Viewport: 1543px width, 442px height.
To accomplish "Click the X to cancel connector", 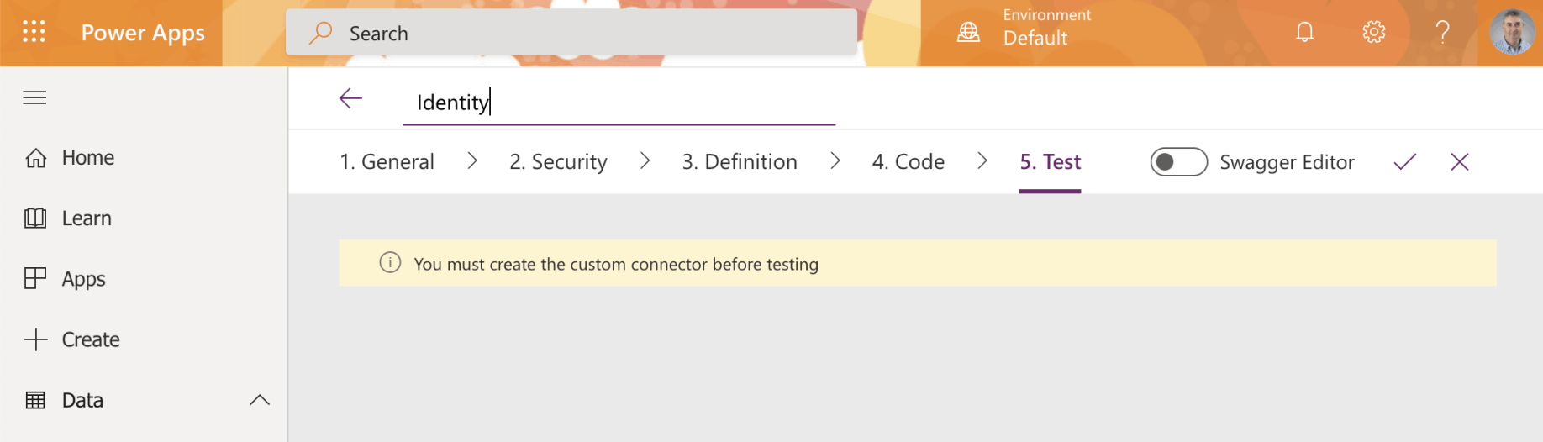I will [1459, 161].
